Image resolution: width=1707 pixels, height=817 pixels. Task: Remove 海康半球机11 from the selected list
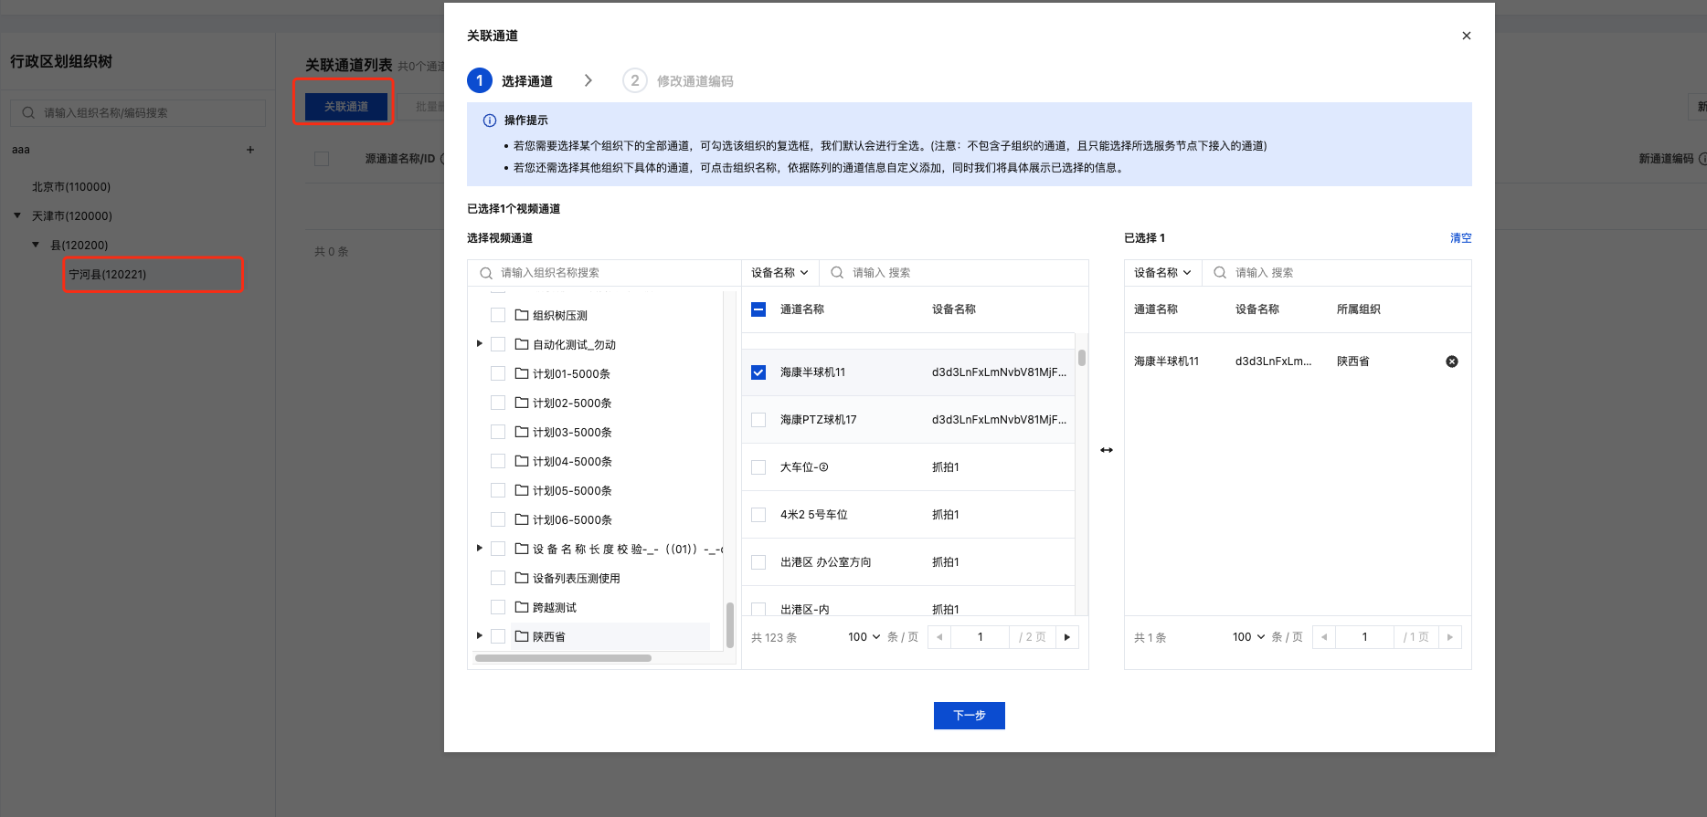tap(1452, 361)
